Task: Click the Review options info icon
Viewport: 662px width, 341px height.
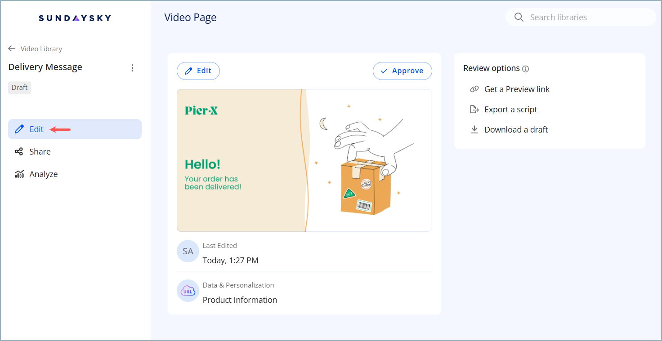Action: point(526,69)
